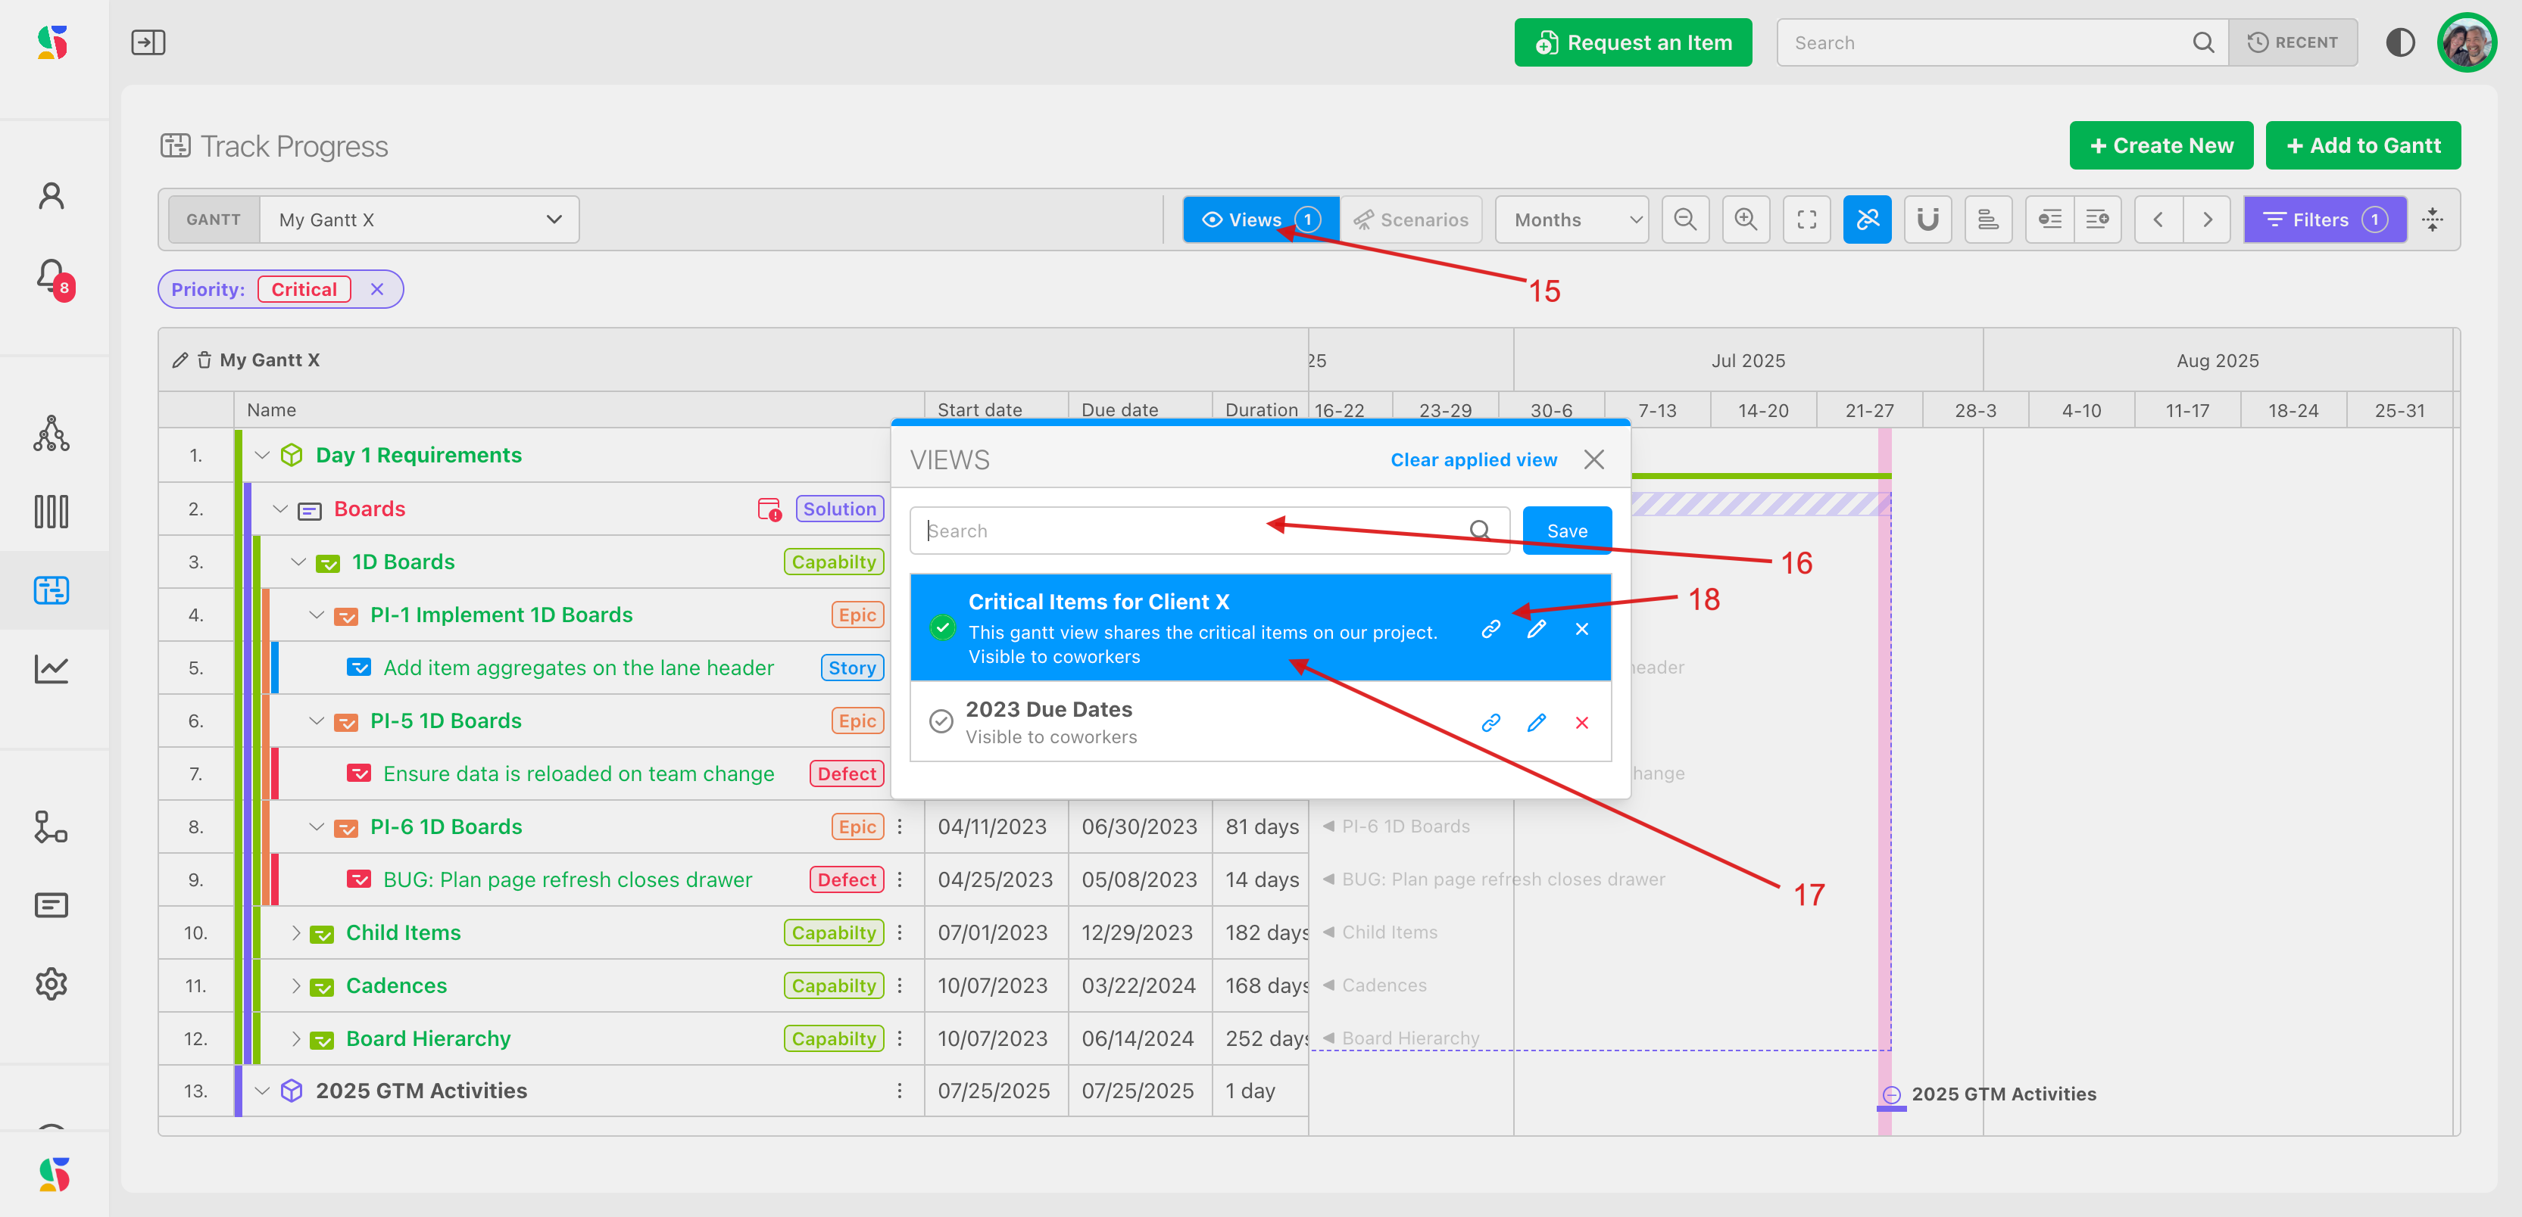The image size is (2522, 1217).
Task: Click Clear applied view link
Action: point(1472,460)
